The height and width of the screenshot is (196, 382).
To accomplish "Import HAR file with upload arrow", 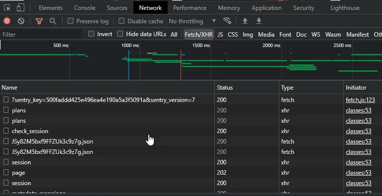I will 245,21.
